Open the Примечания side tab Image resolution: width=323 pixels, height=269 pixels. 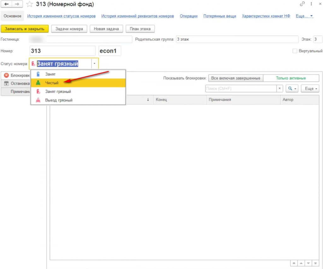(16, 92)
